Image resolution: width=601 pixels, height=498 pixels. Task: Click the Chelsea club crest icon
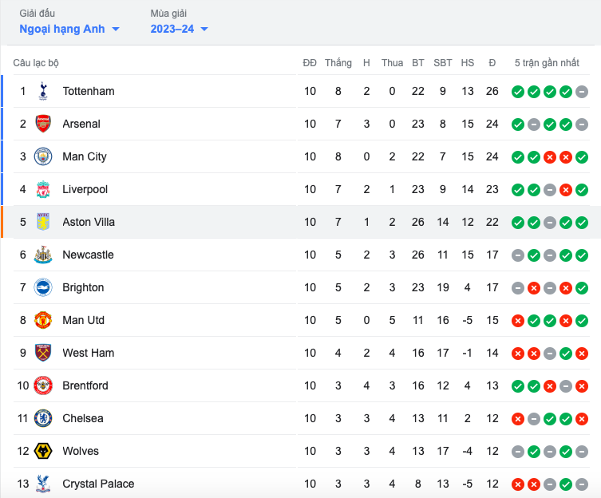43,418
